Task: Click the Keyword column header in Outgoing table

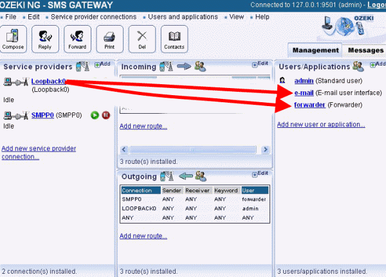Action: pos(226,190)
